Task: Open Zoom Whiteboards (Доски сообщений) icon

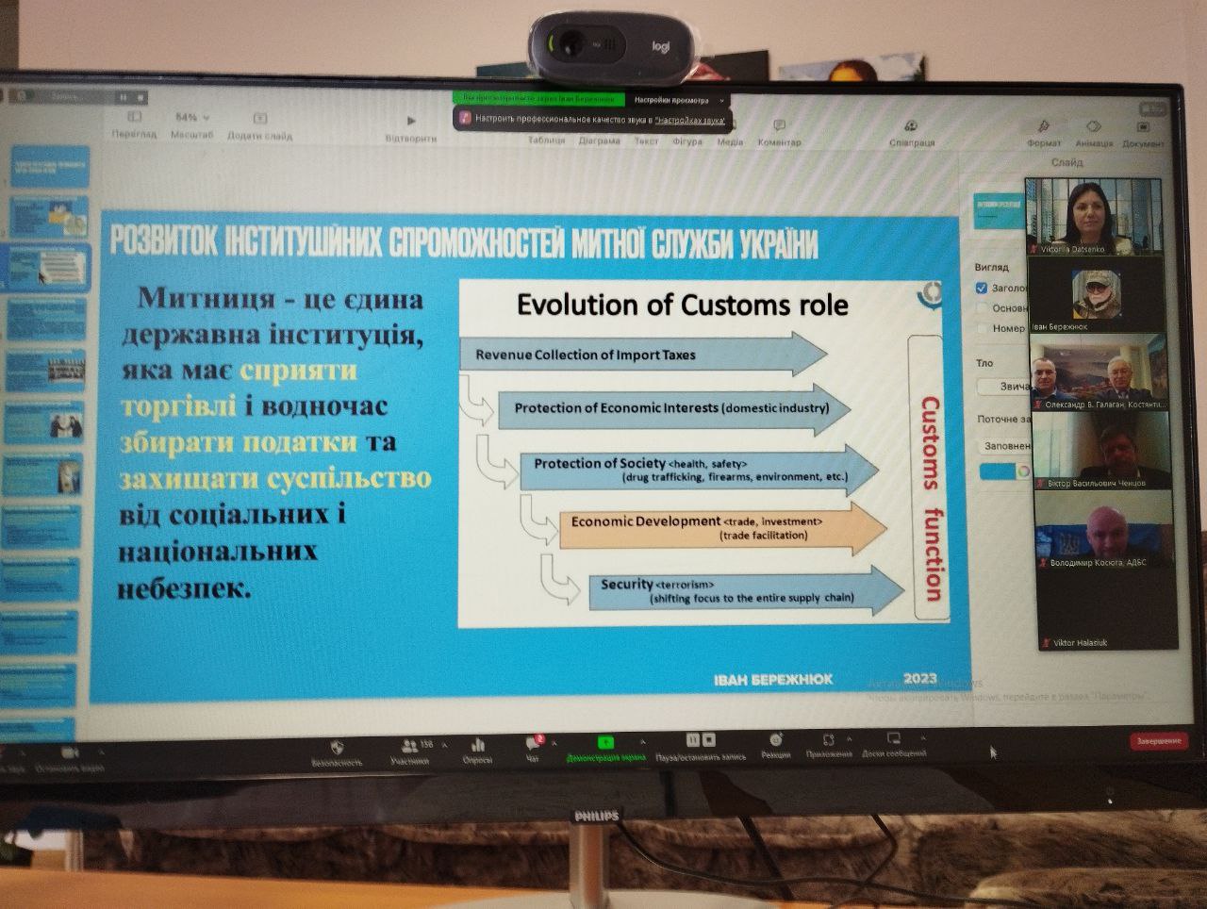Action: pos(893,739)
